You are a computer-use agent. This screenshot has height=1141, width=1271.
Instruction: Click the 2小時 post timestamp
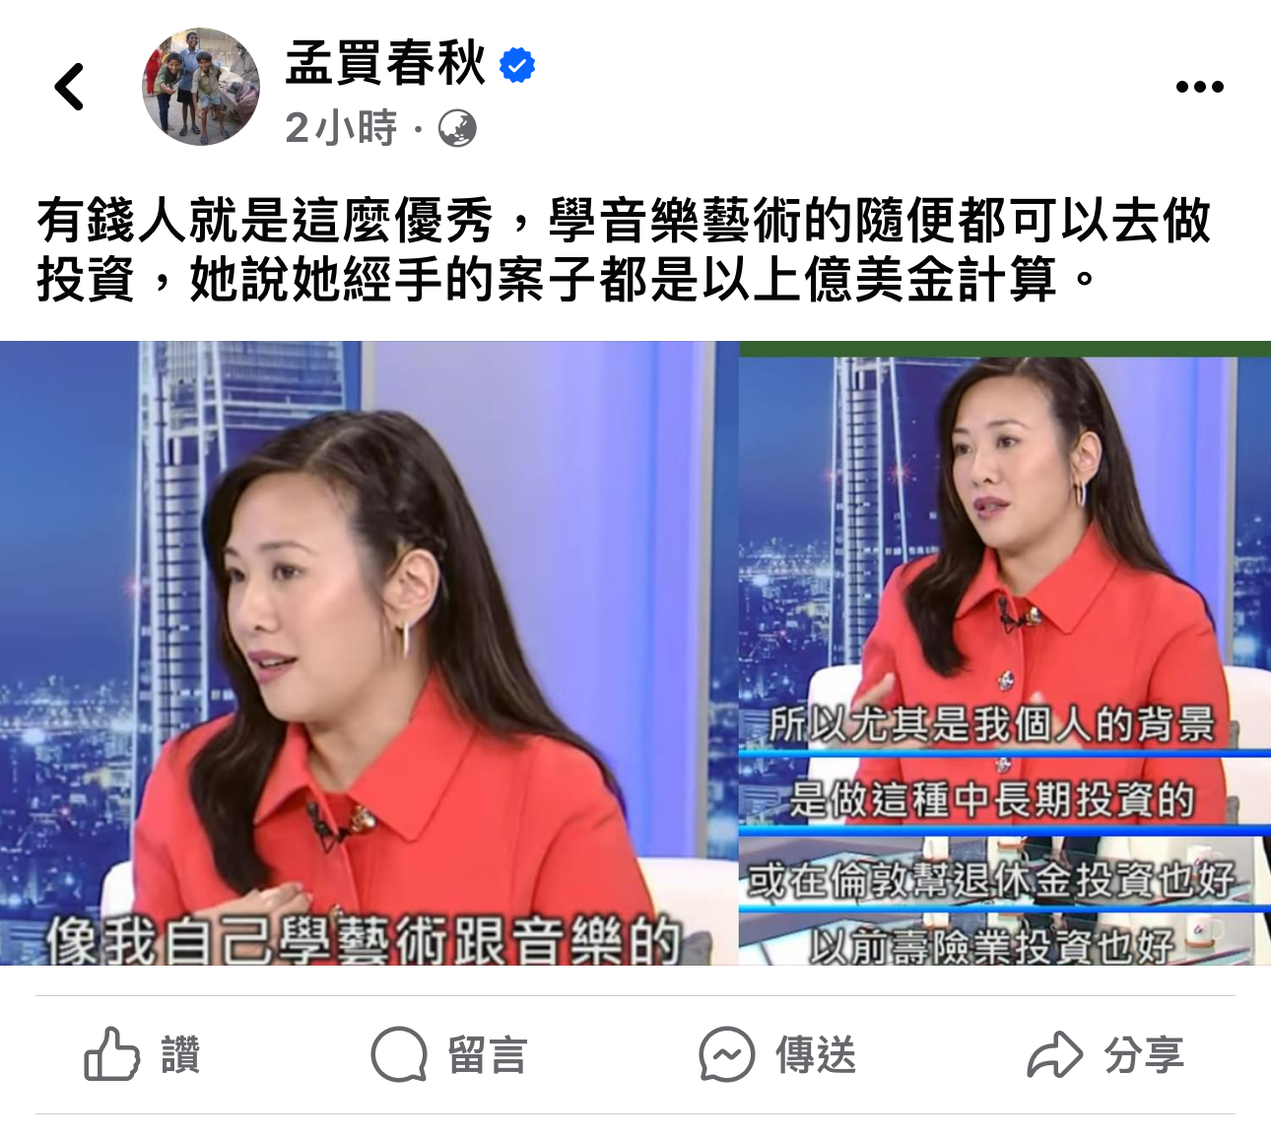click(341, 128)
